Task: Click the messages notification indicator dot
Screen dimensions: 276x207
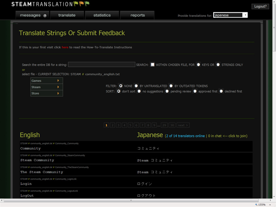Action: point(45,15)
